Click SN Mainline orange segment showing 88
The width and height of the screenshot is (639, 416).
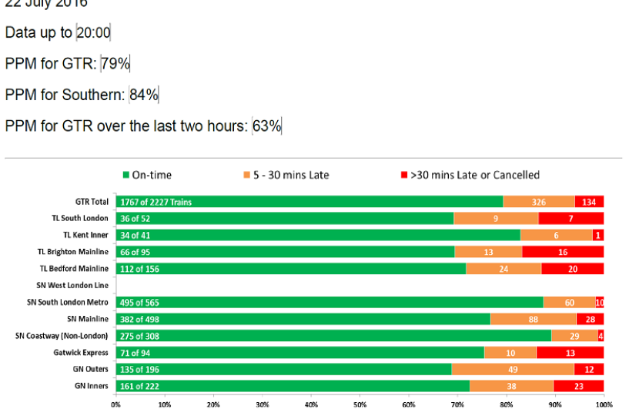point(533,319)
